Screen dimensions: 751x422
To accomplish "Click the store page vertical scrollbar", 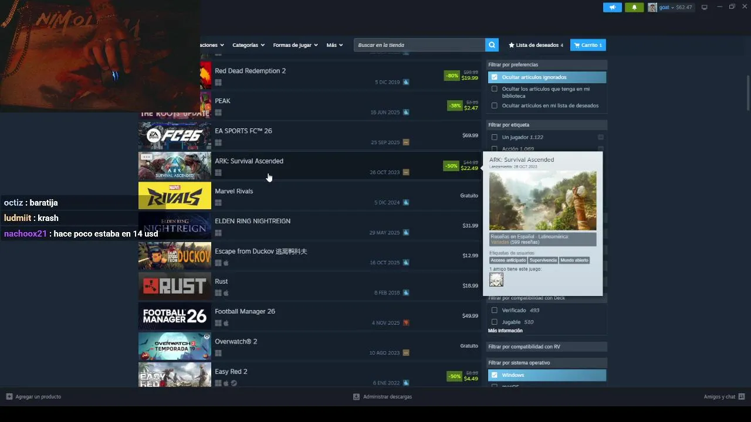I will tap(749, 93).
